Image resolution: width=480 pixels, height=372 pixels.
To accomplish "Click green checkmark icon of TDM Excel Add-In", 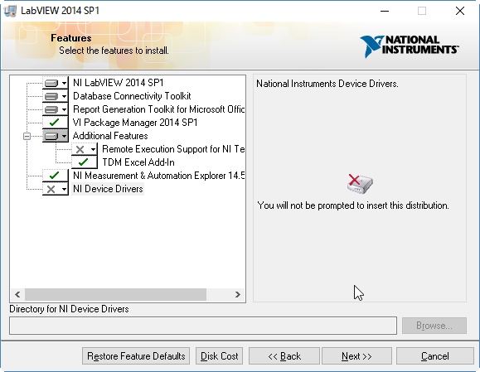I will [83, 162].
